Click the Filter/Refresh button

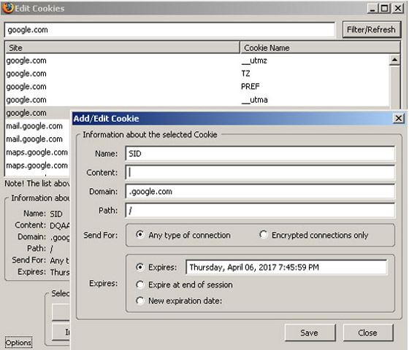point(371,30)
